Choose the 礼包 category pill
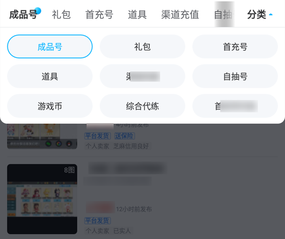This screenshot has height=239, width=285. pos(142,46)
